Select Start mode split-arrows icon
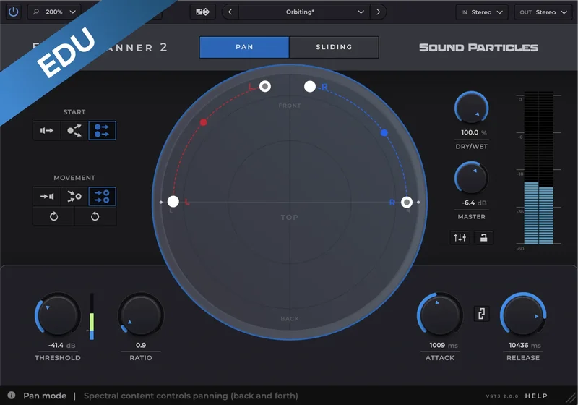Screen dimensions: 578x405 click(74, 131)
